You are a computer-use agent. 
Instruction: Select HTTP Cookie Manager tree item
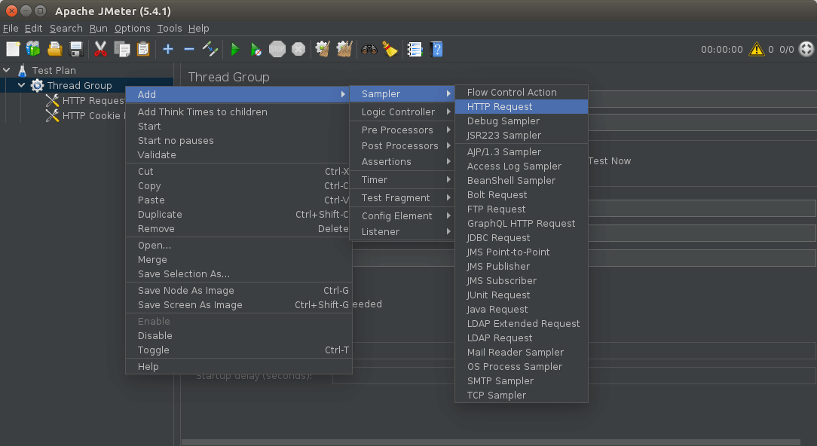click(x=90, y=115)
